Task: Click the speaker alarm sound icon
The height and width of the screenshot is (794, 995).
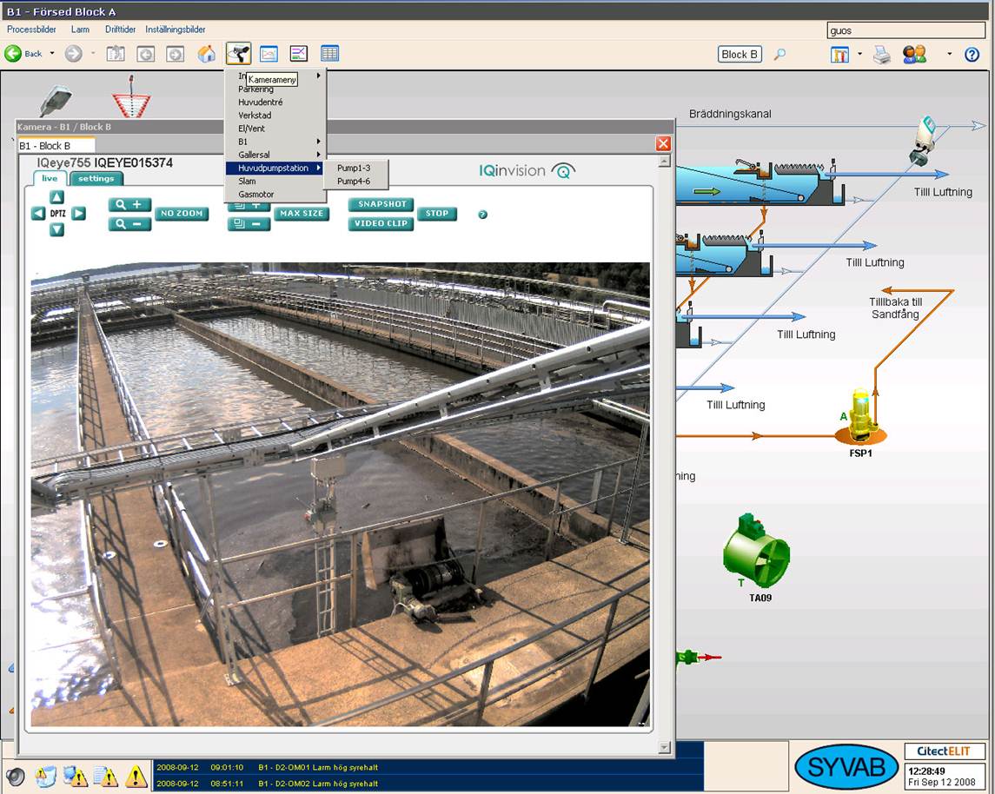Action: [15, 776]
